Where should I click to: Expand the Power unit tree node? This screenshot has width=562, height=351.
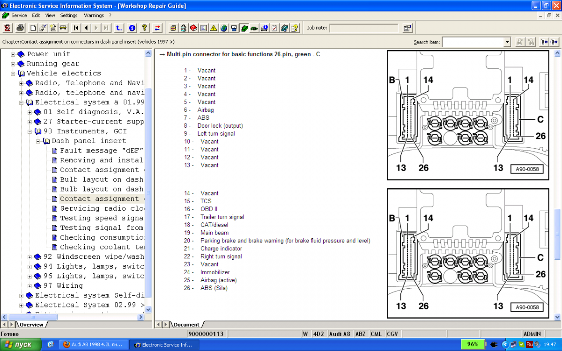(13, 54)
